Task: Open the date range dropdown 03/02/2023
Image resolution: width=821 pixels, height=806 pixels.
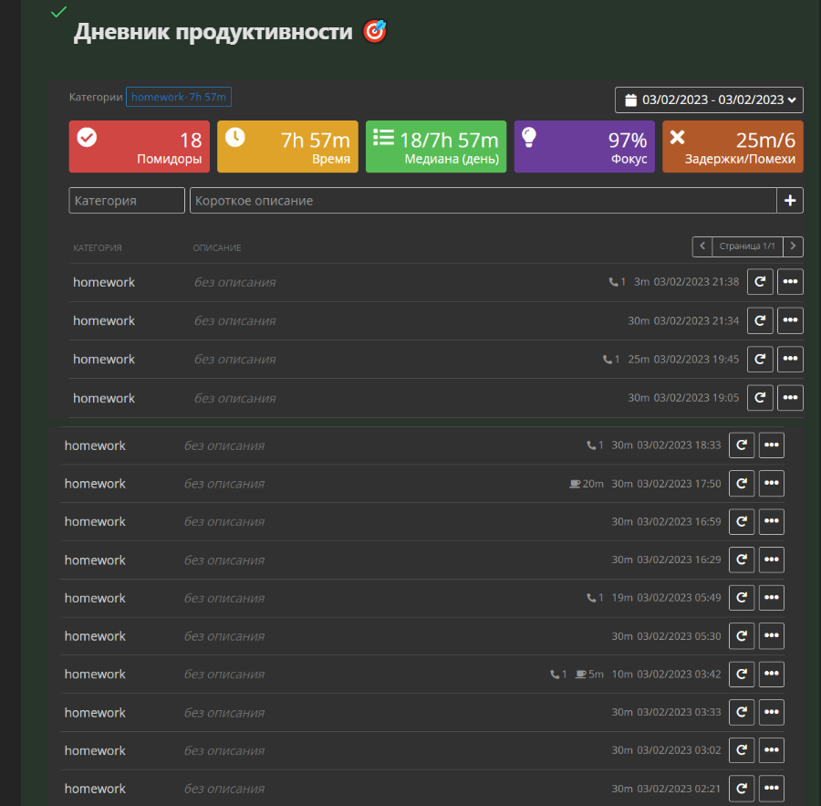Action: click(x=709, y=99)
